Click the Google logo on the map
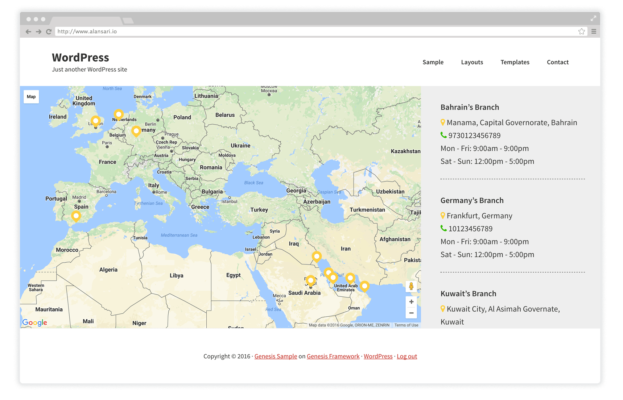The height and width of the screenshot is (400, 623). coord(34,322)
